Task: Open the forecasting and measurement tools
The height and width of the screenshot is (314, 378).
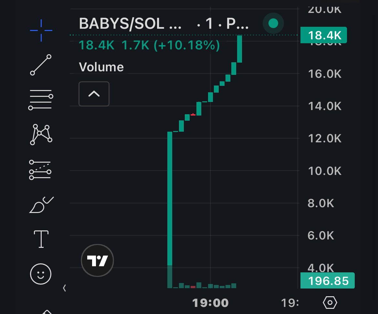Action: coord(40,170)
